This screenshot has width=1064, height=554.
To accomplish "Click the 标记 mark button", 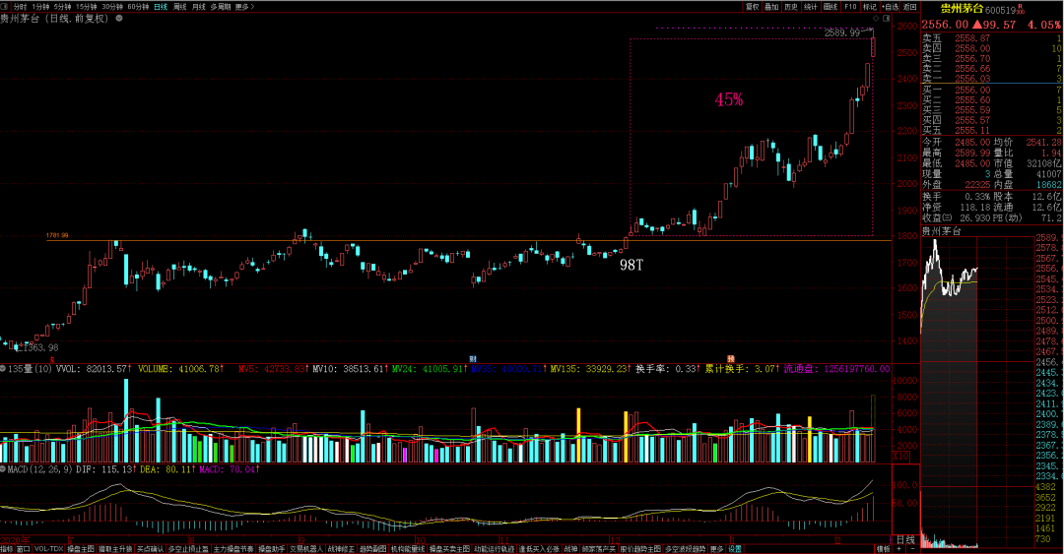I will pos(870,7).
